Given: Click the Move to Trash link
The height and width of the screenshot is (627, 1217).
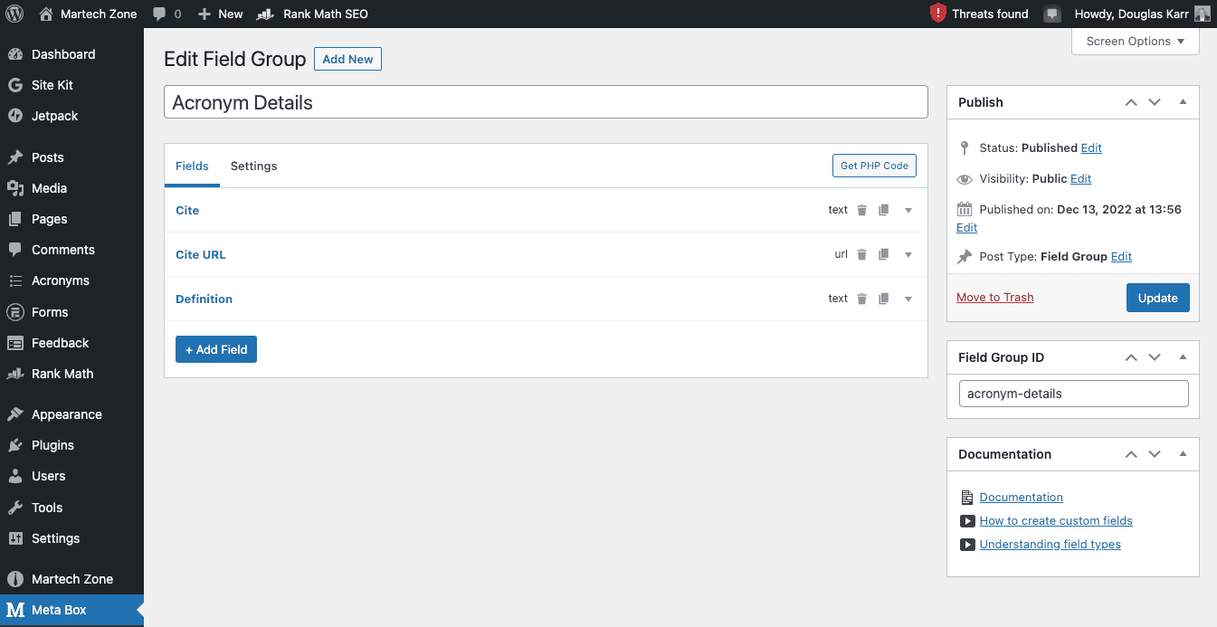Looking at the screenshot, I should [x=994, y=298].
